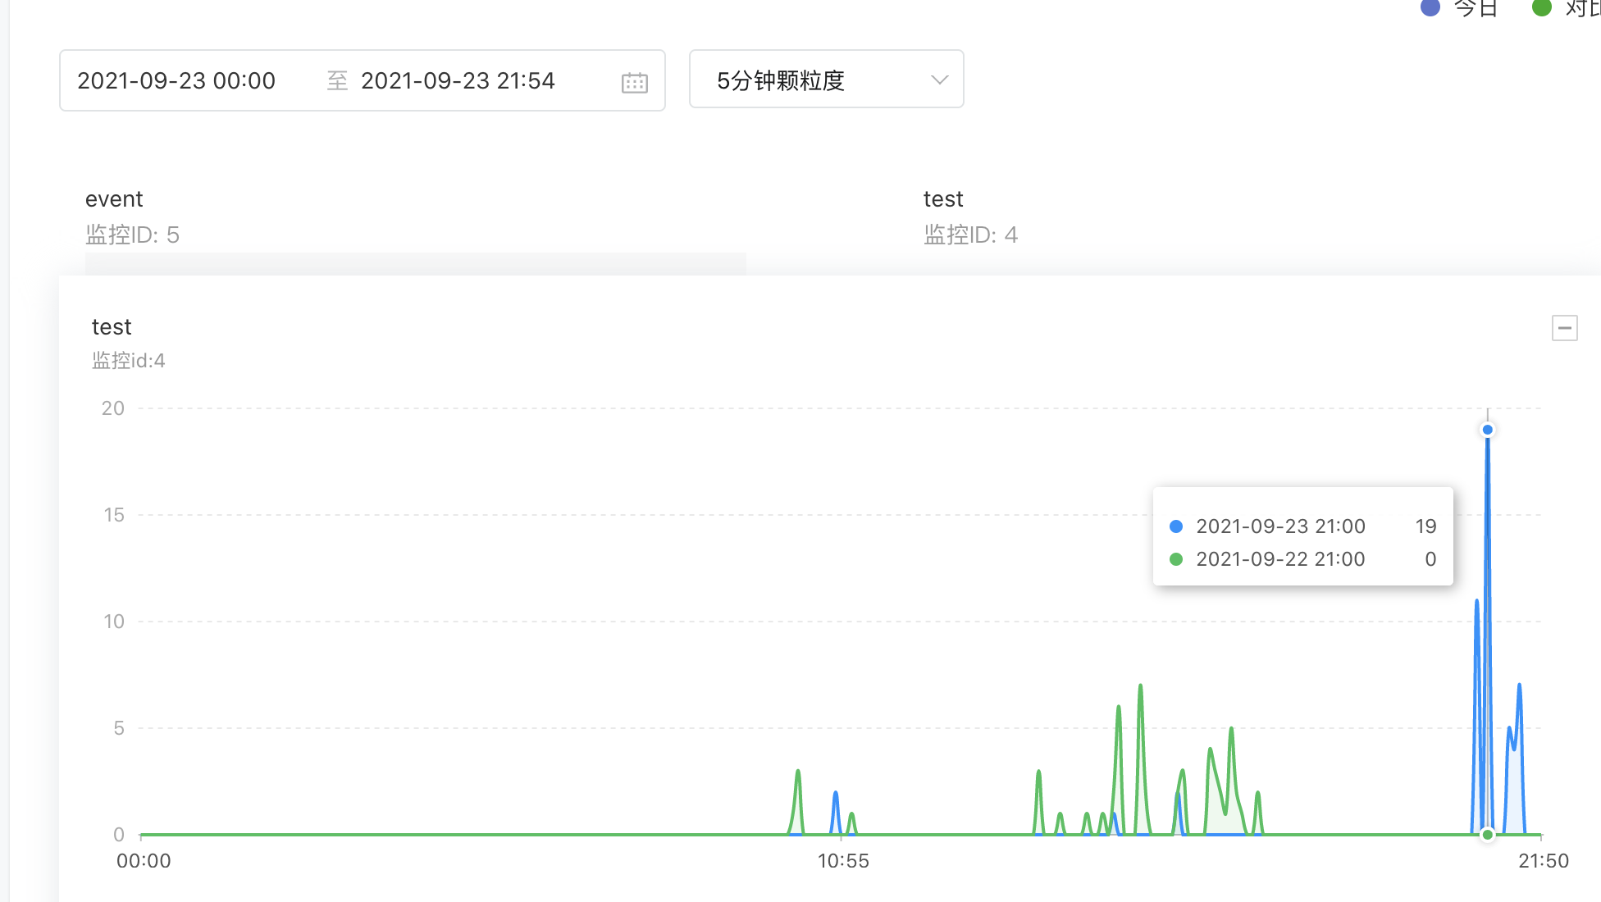Open the calendar icon in date range picker

coord(634,82)
